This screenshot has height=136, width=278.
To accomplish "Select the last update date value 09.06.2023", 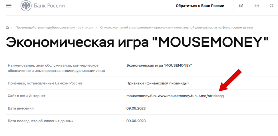I will 136,121.
